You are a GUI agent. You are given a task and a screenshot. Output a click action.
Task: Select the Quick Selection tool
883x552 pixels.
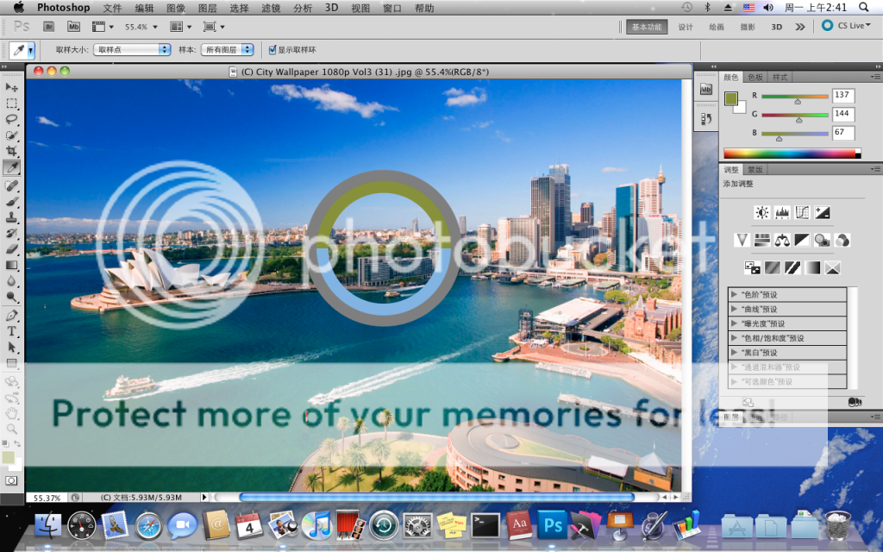coord(11,135)
